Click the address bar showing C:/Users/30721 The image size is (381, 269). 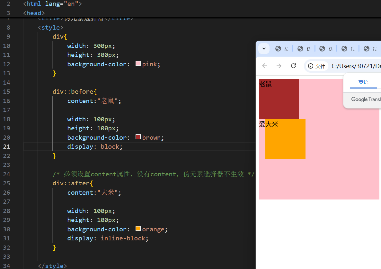(x=356, y=66)
